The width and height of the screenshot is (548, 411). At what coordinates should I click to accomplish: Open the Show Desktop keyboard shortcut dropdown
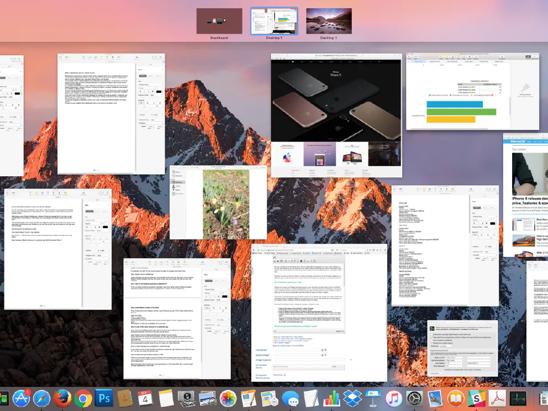click(x=455, y=363)
